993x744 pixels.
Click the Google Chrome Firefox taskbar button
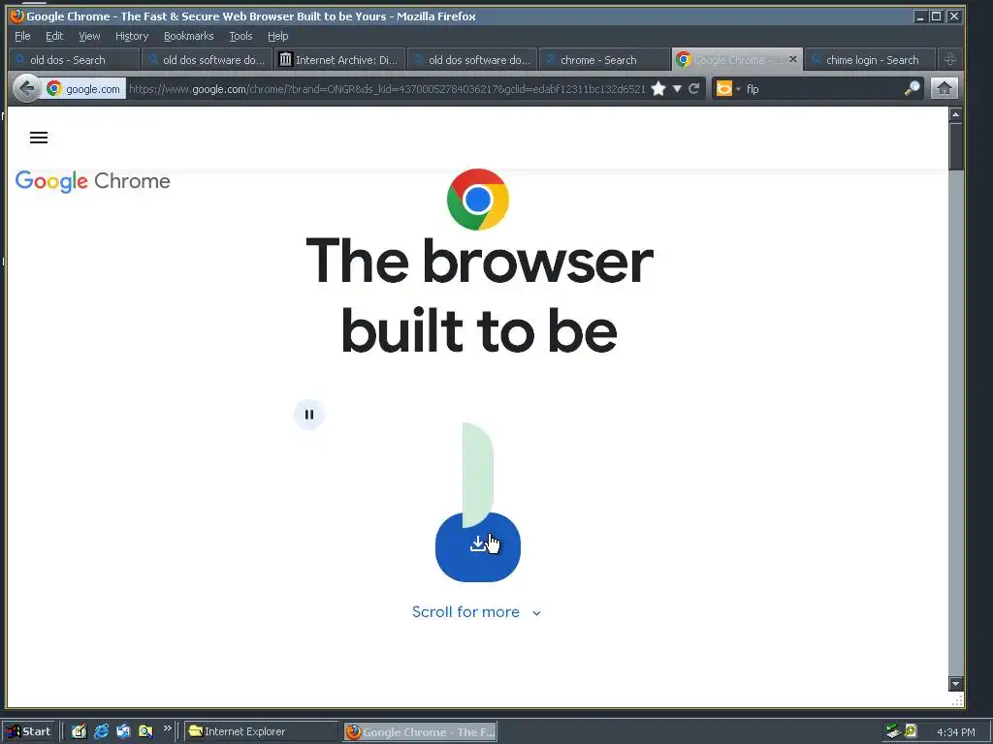(x=420, y=732)
